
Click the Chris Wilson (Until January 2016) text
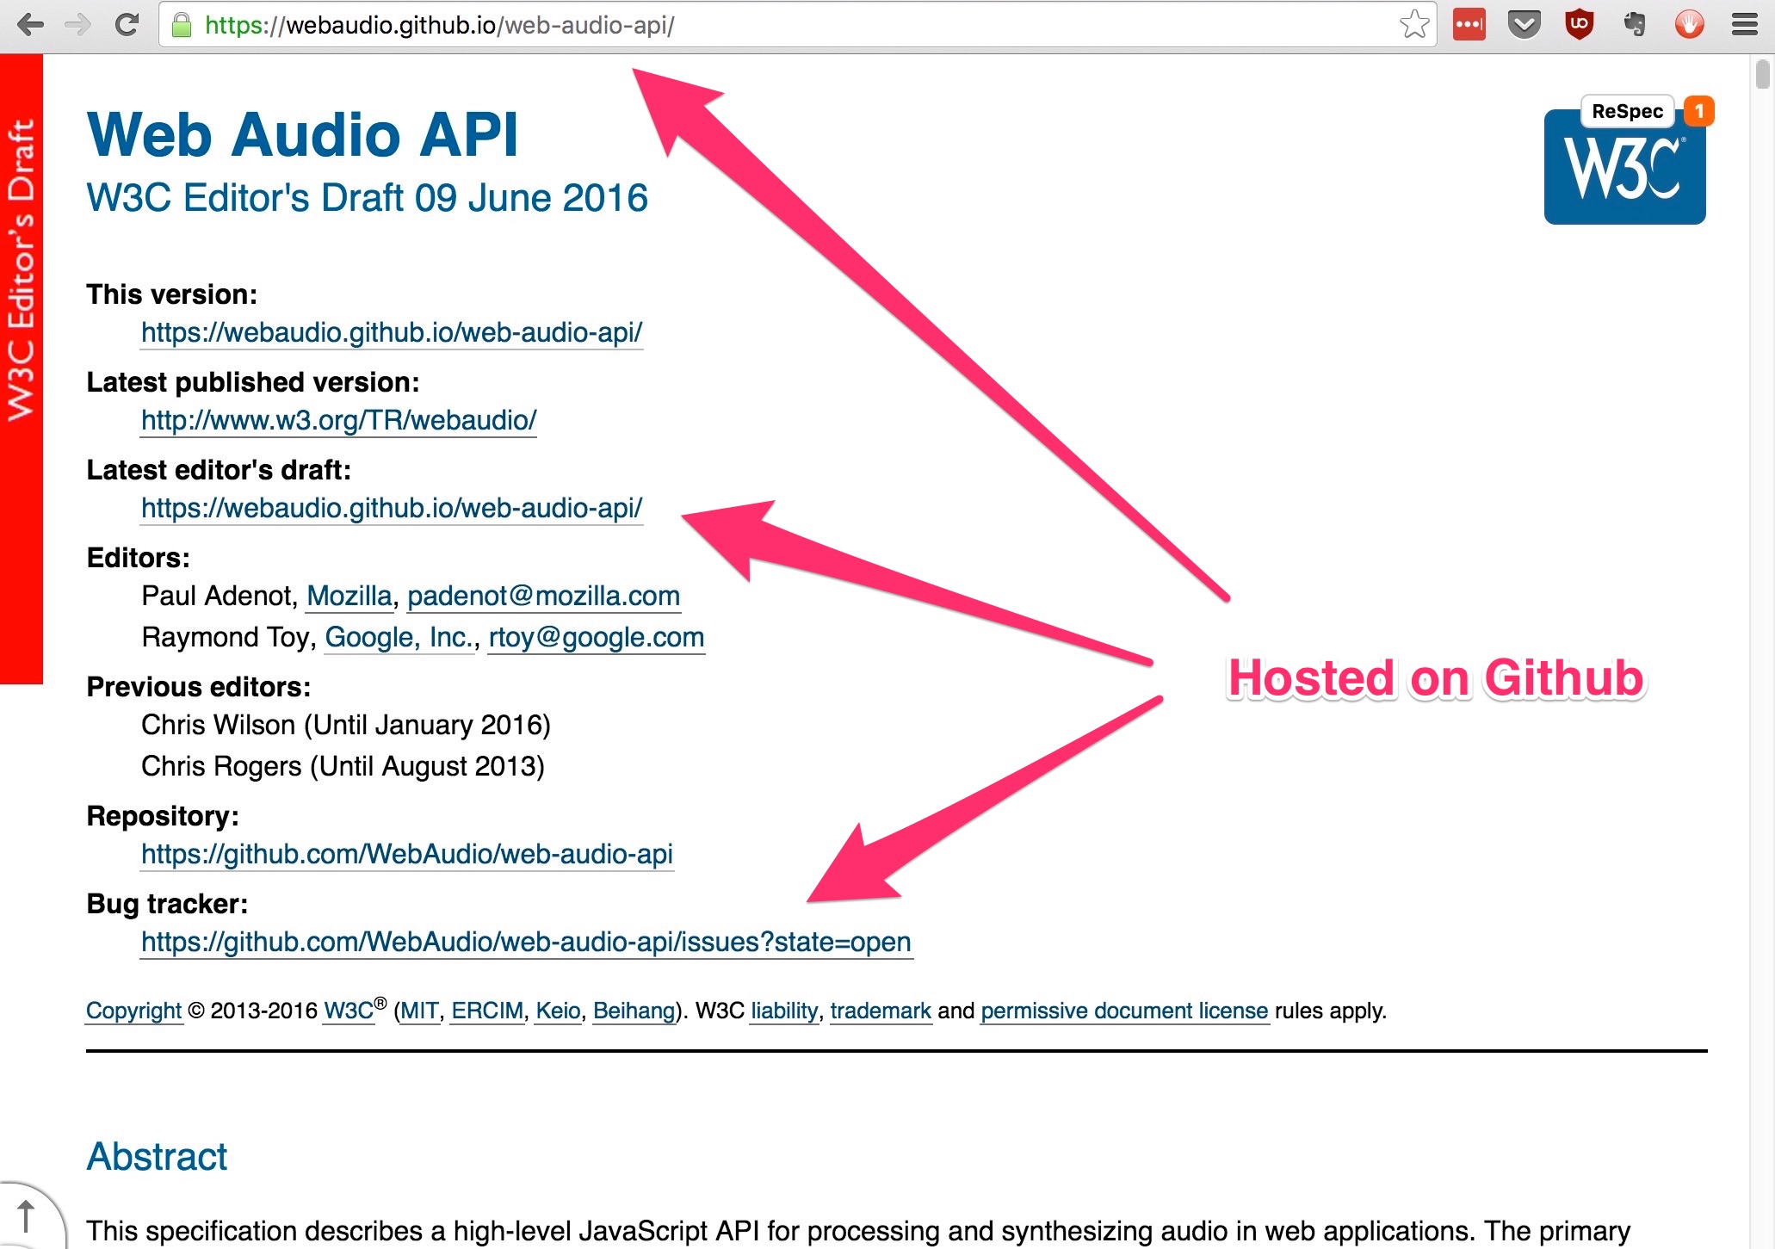point(345,725)
